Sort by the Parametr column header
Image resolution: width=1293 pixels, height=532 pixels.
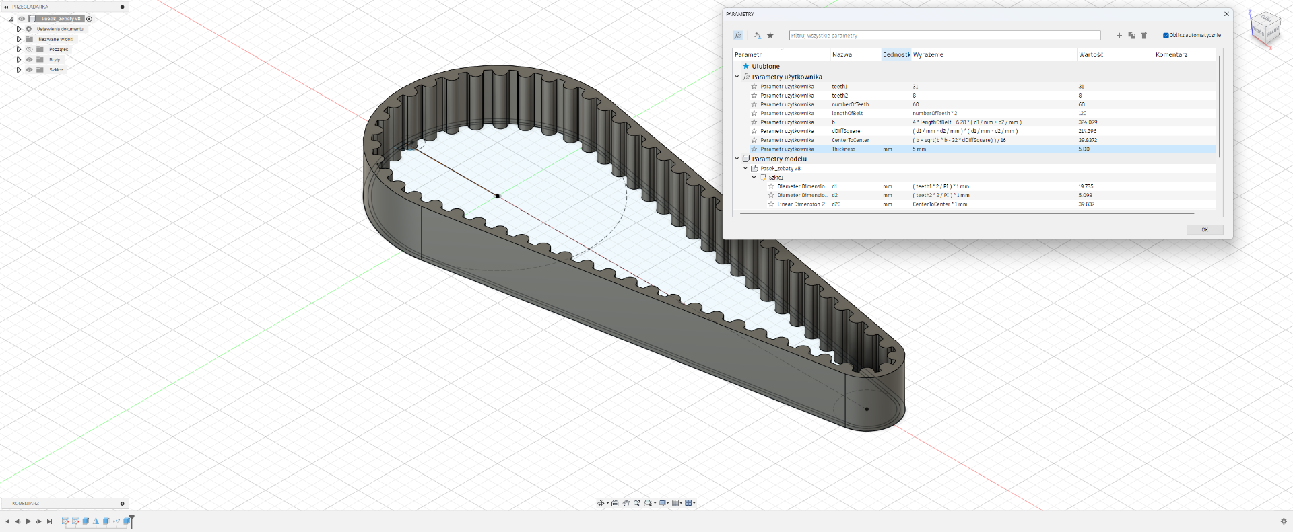pyautogui.click(x=781, y=54)
